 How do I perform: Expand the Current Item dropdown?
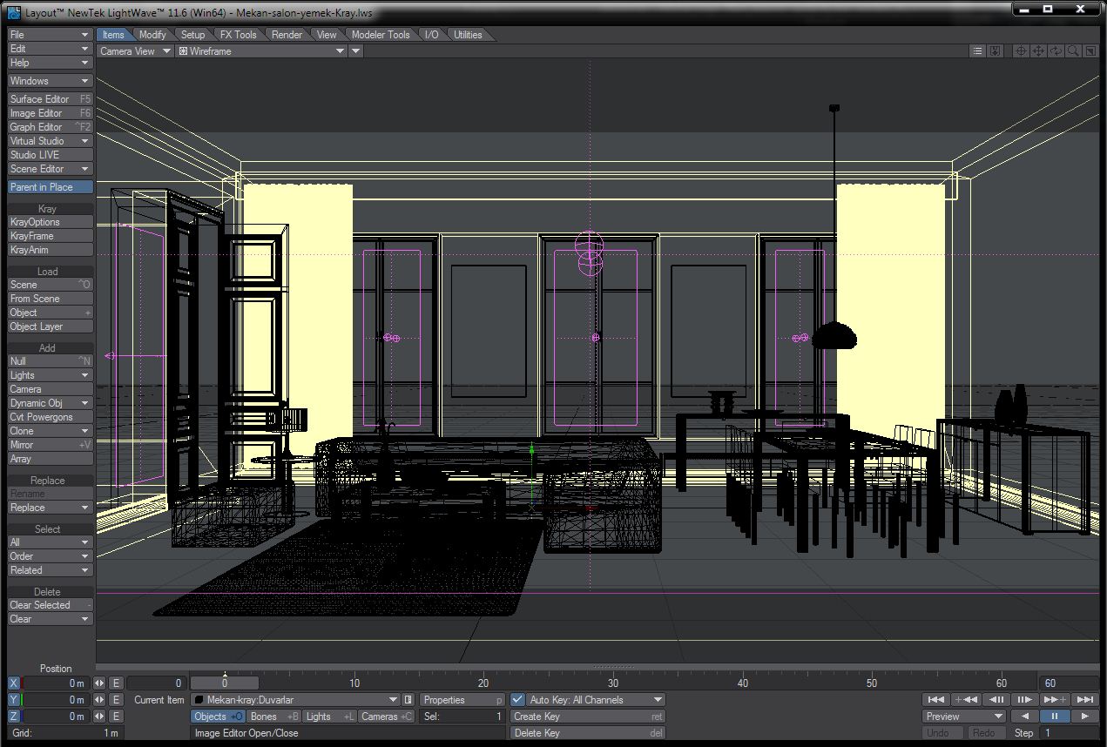[x=393, y=700]
